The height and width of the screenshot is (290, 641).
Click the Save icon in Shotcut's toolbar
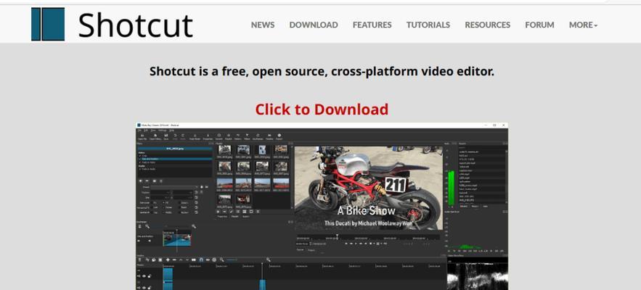point(166,136)
